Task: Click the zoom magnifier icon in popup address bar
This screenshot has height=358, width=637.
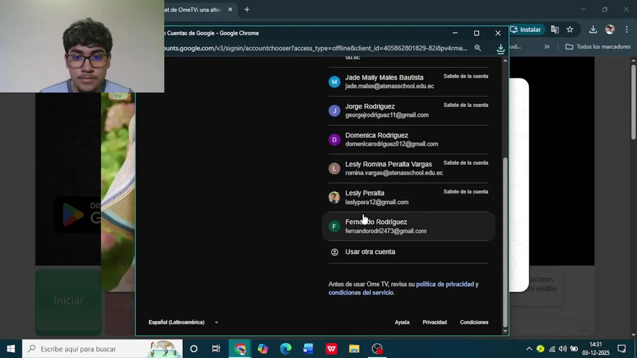Action: click(478, 48)
